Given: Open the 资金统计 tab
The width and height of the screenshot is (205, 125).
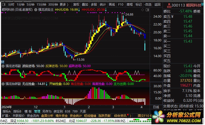Looking at the screenshot, I should [76, 116].
